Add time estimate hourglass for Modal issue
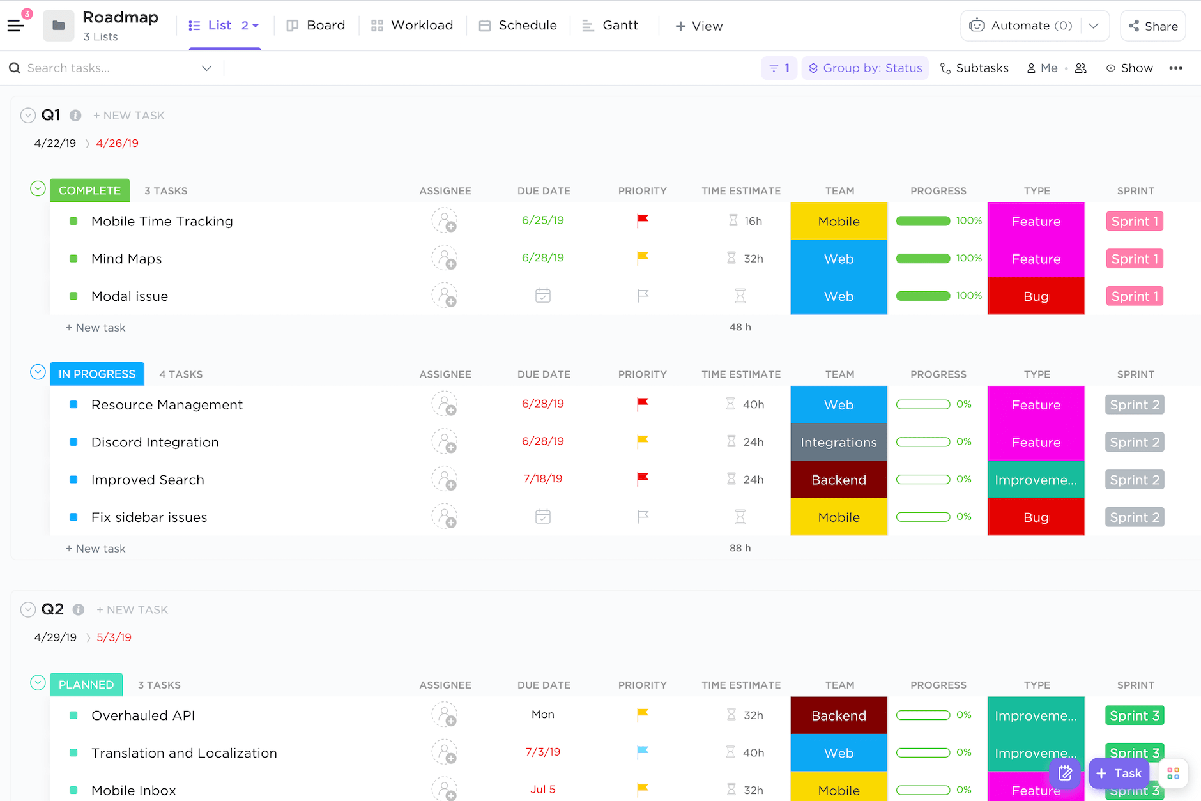This screenshot has width=1201, height=801. pyautogui.click(x=740, y=296)
